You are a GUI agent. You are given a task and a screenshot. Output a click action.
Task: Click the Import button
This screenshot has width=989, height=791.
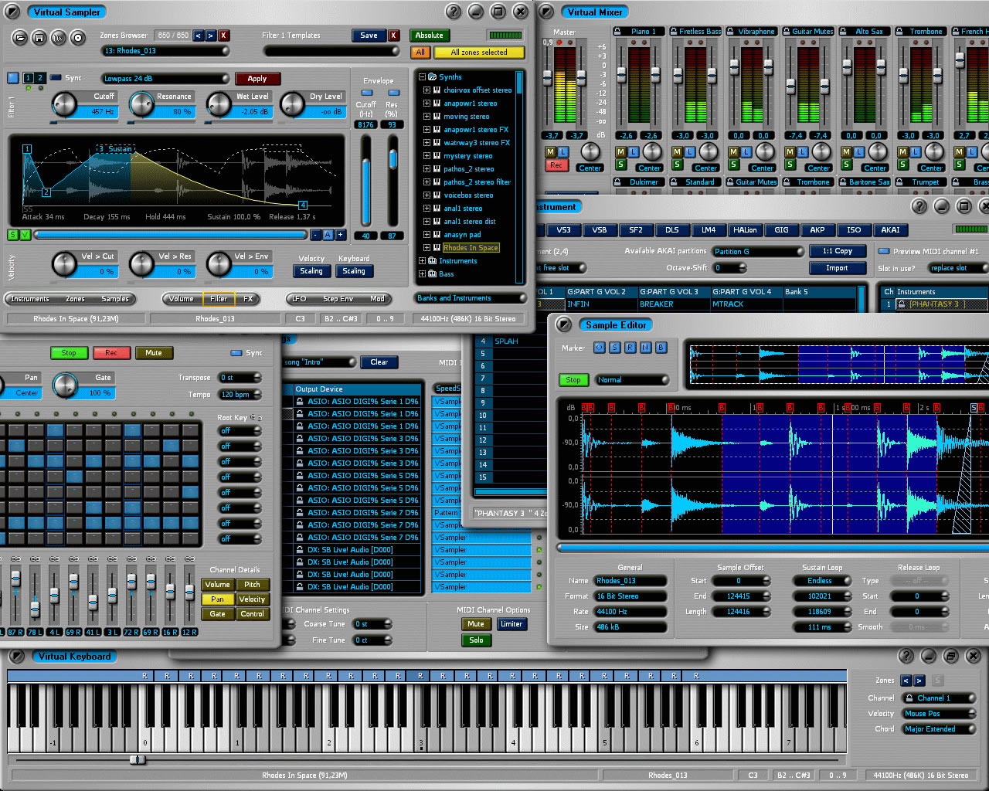click(837, 268)
